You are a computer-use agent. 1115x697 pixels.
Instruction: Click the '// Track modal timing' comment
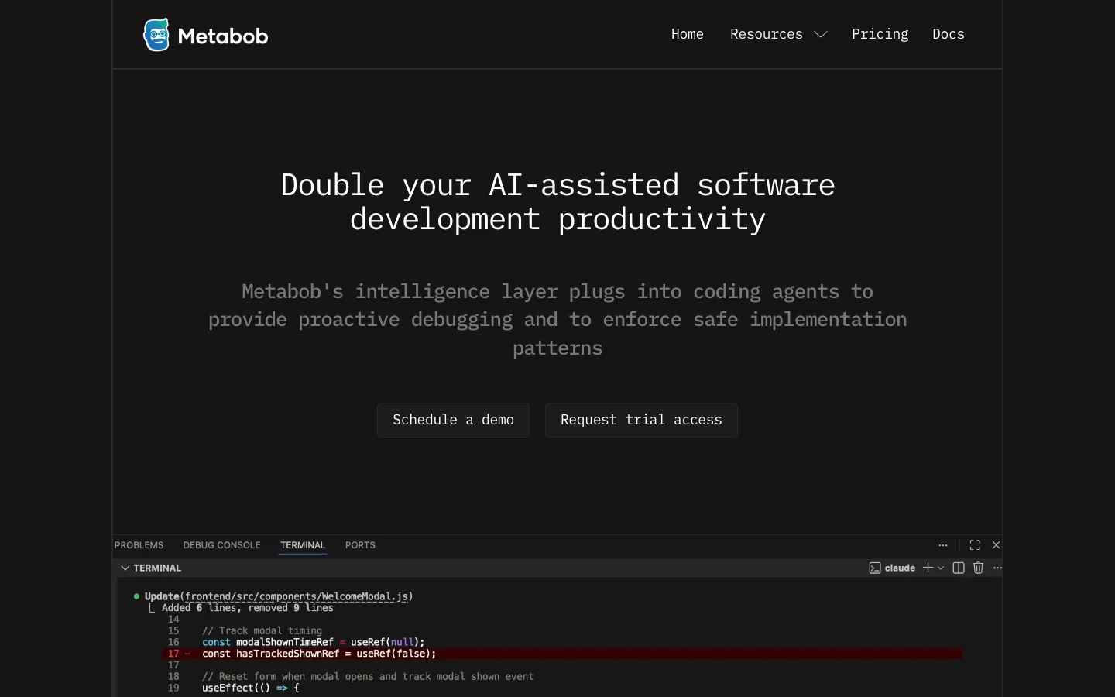pyautogui.click(x=262, y=630)
